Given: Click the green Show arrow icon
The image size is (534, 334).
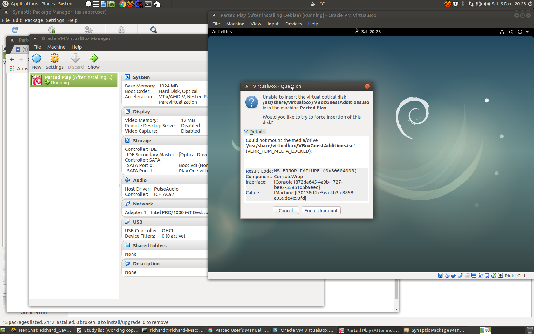Looking at the screenshot, I should (93, 59).
